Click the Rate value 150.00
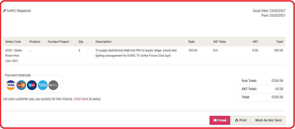This screenshot has width=295, height=129. click(193, 50)
